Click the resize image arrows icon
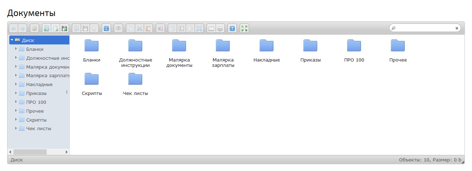 (199, 28)
